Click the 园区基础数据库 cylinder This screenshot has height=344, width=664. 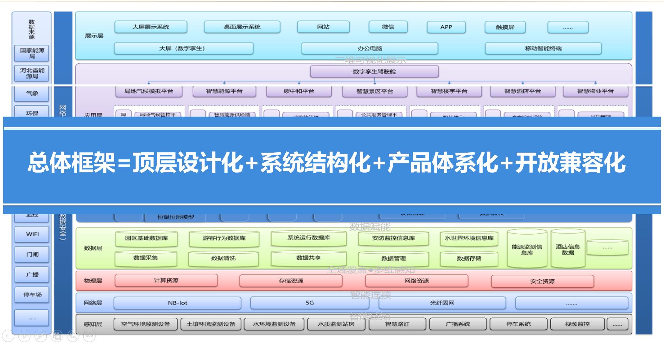147,238
